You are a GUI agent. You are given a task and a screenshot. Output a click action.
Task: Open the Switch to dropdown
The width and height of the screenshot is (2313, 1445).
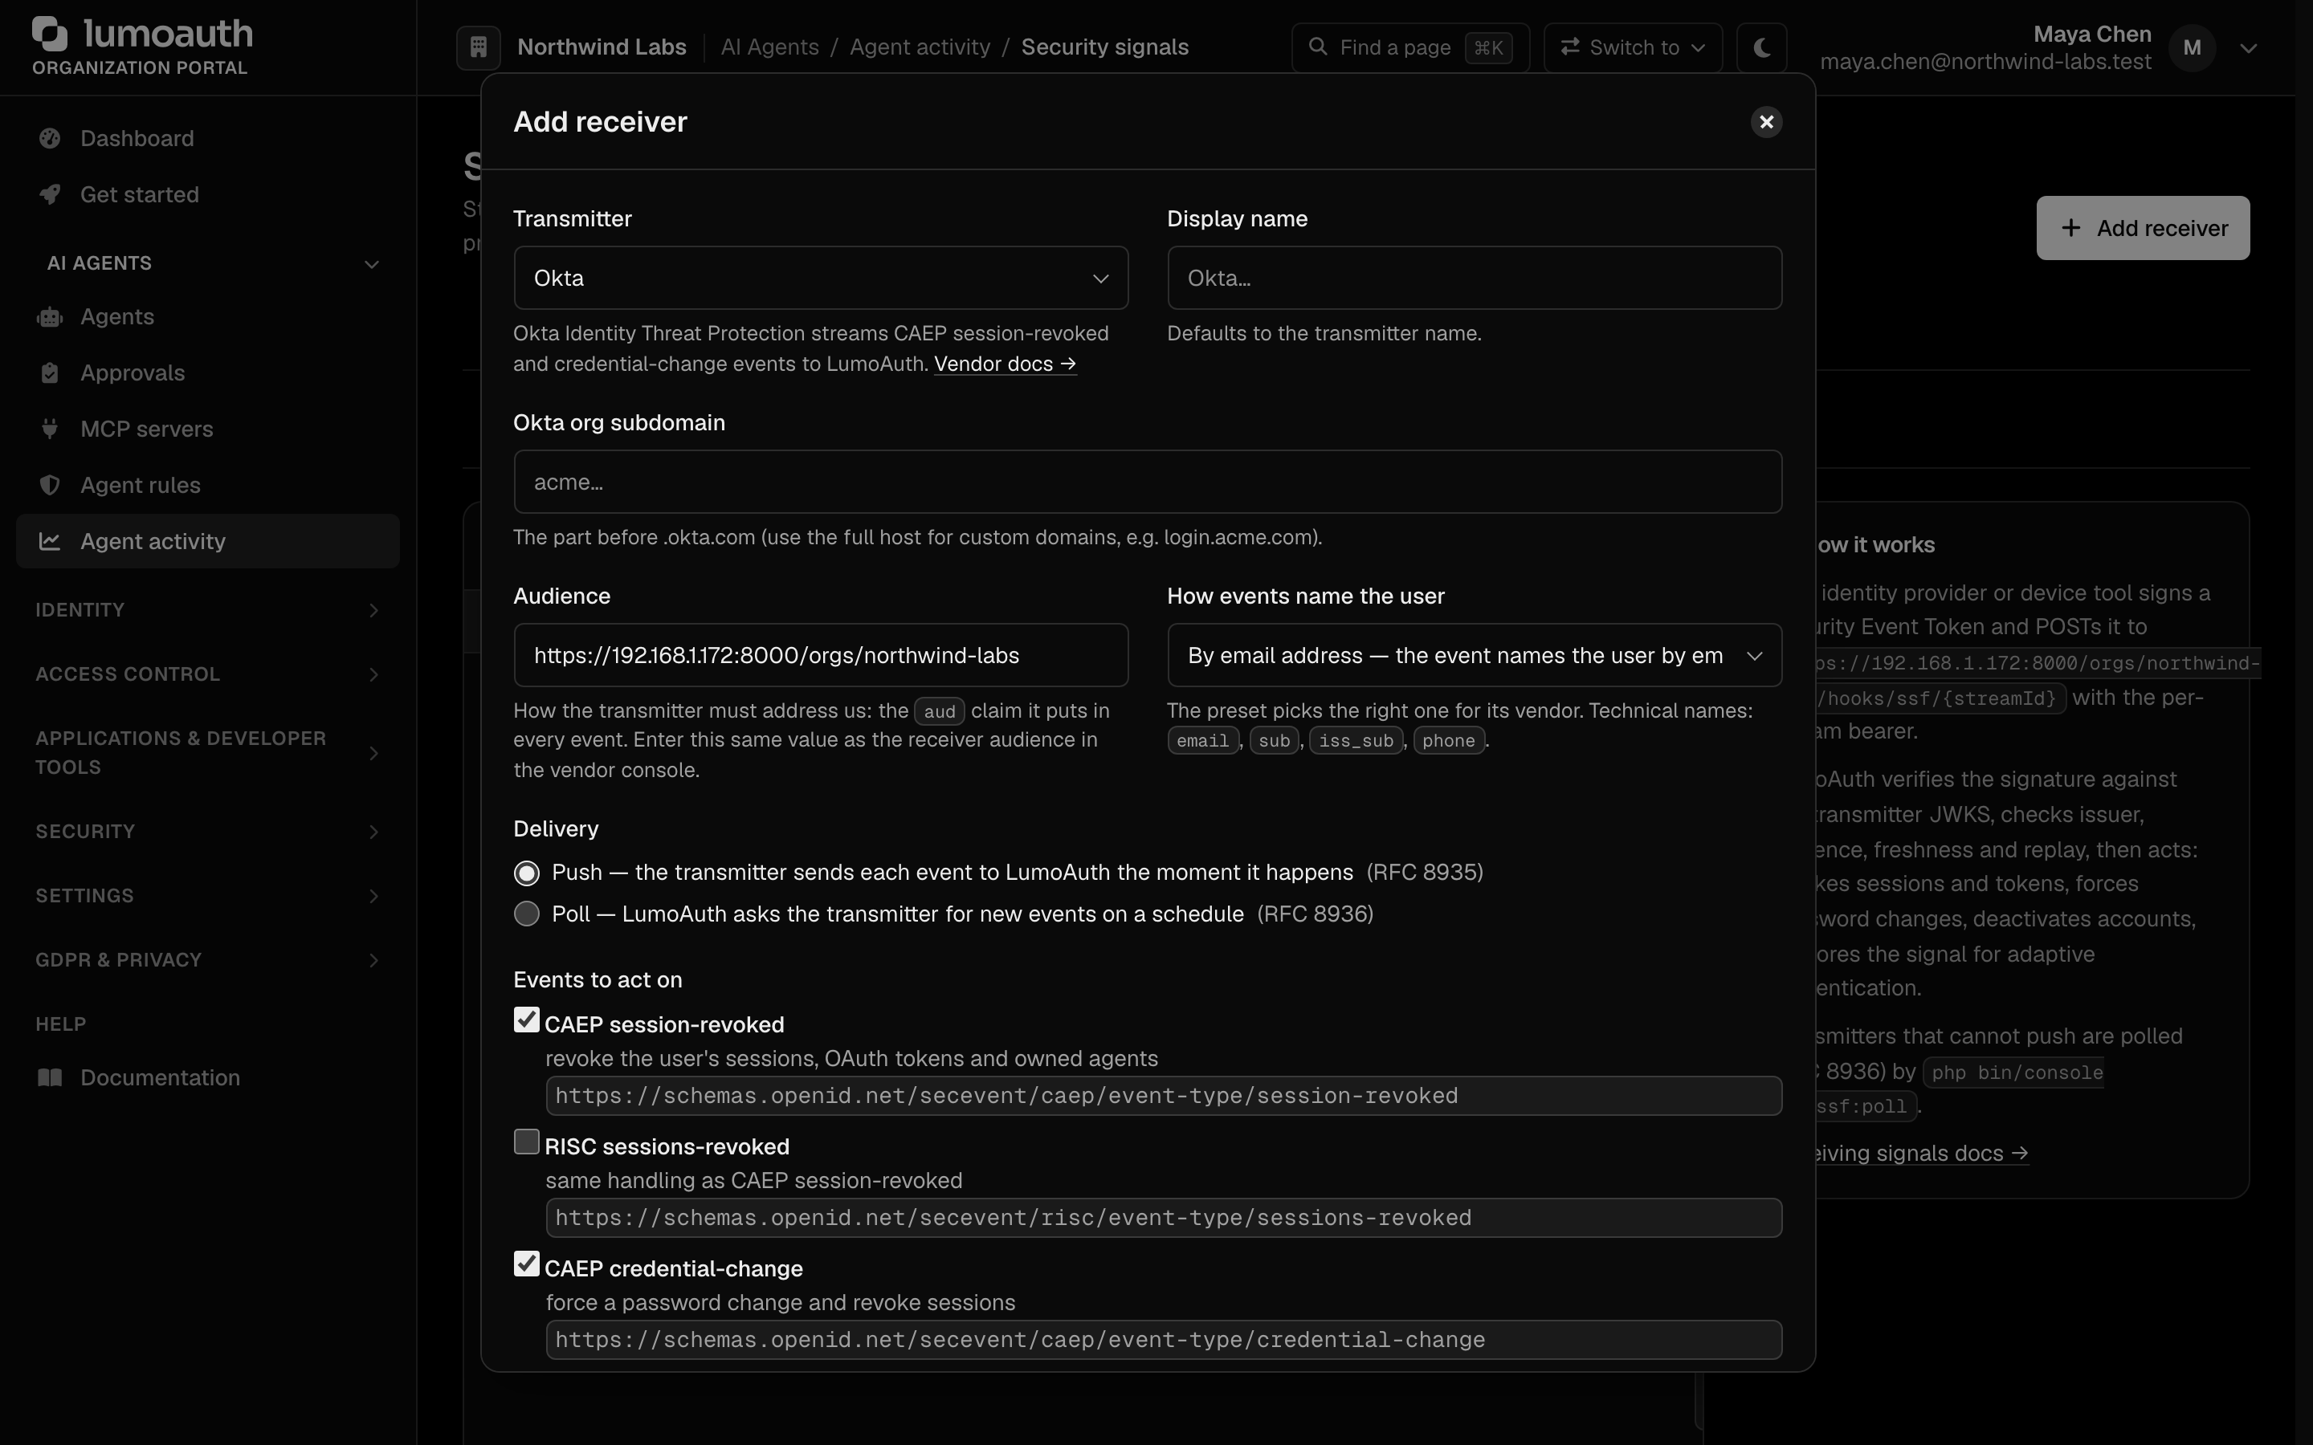click(x=1634, y=47)
